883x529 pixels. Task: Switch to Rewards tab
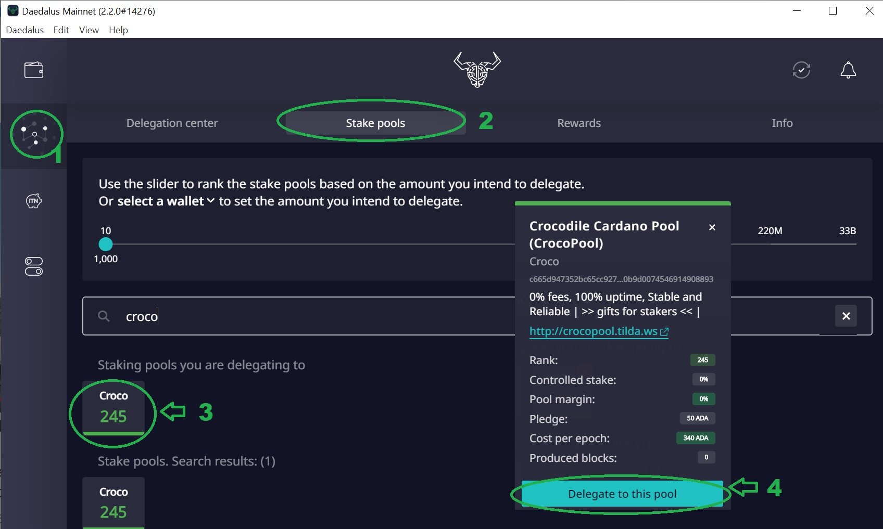579,123
